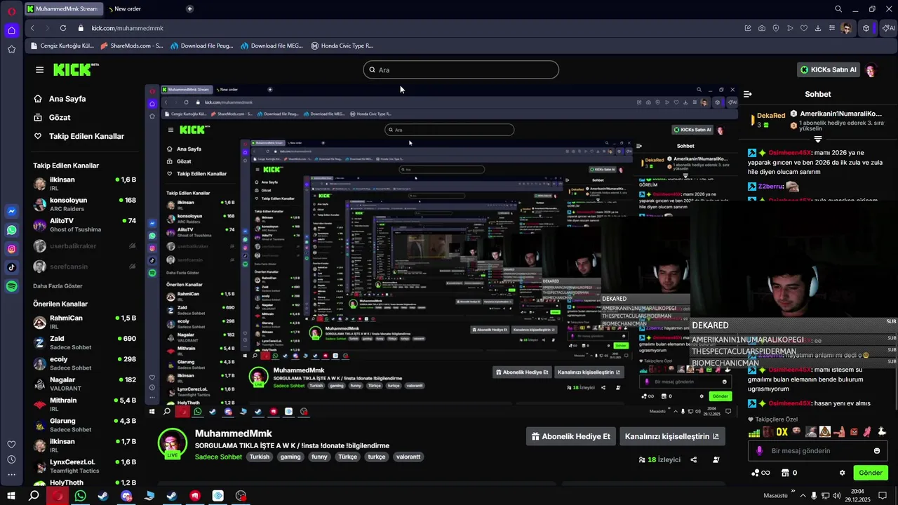Open Opera sidebar history clock icon

point(11,459)
